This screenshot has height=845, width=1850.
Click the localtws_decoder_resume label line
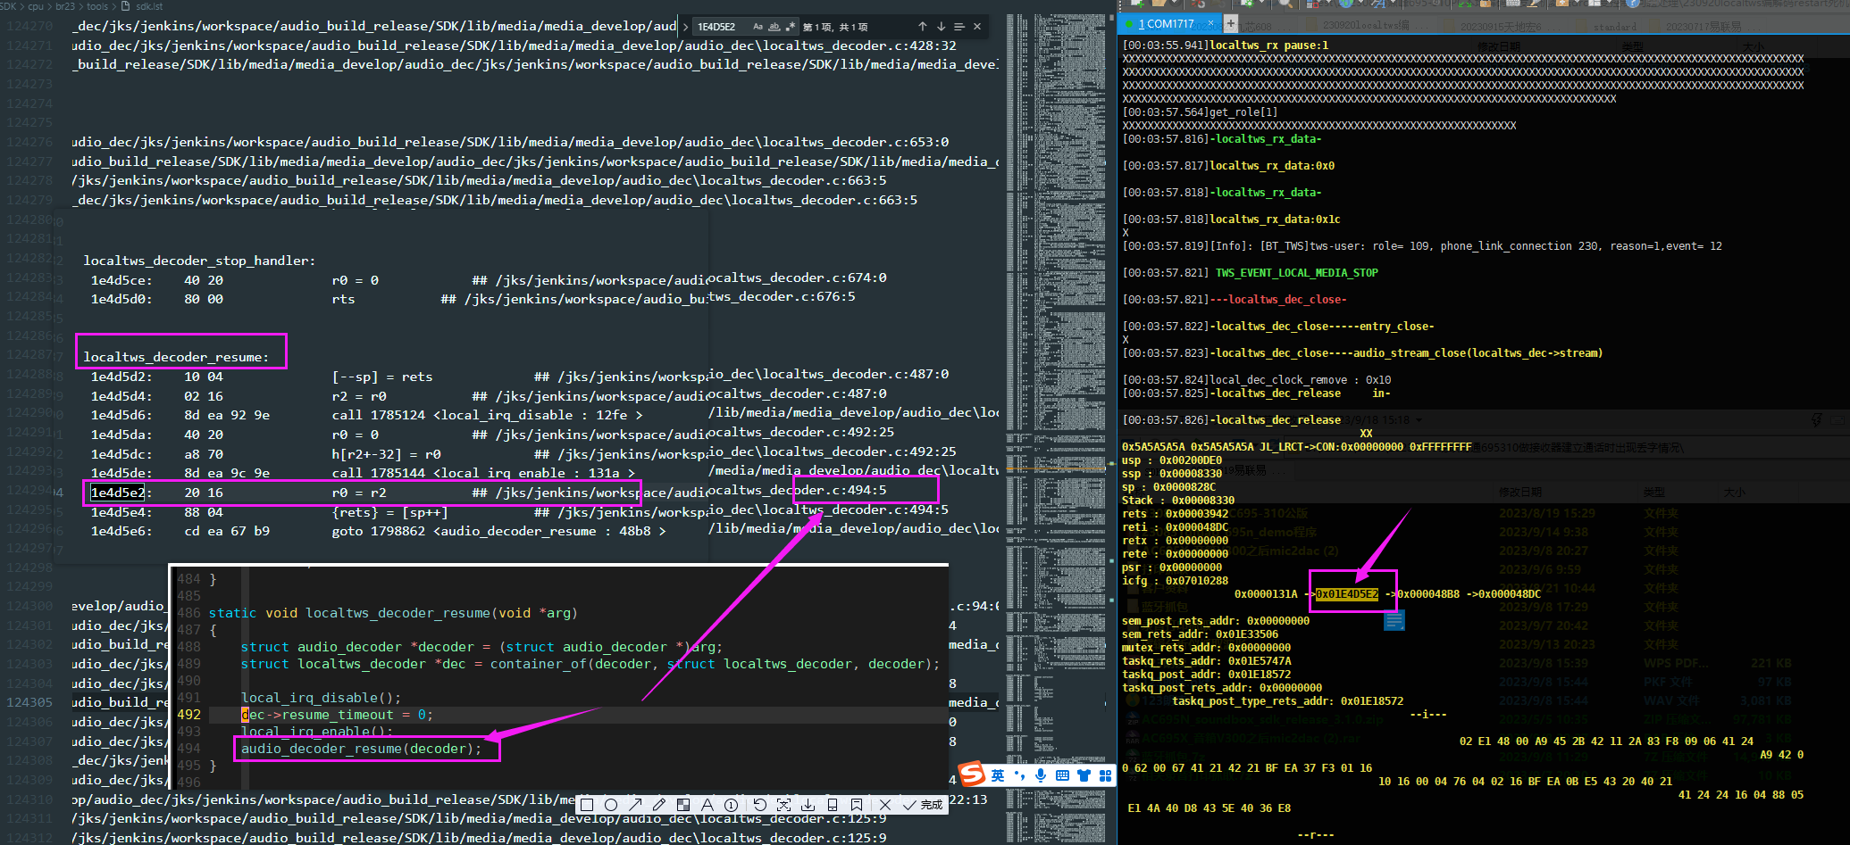[175, 357]
